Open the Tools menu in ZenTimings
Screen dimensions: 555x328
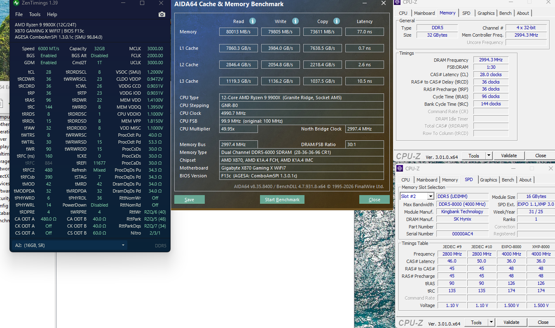coord(35,14)
